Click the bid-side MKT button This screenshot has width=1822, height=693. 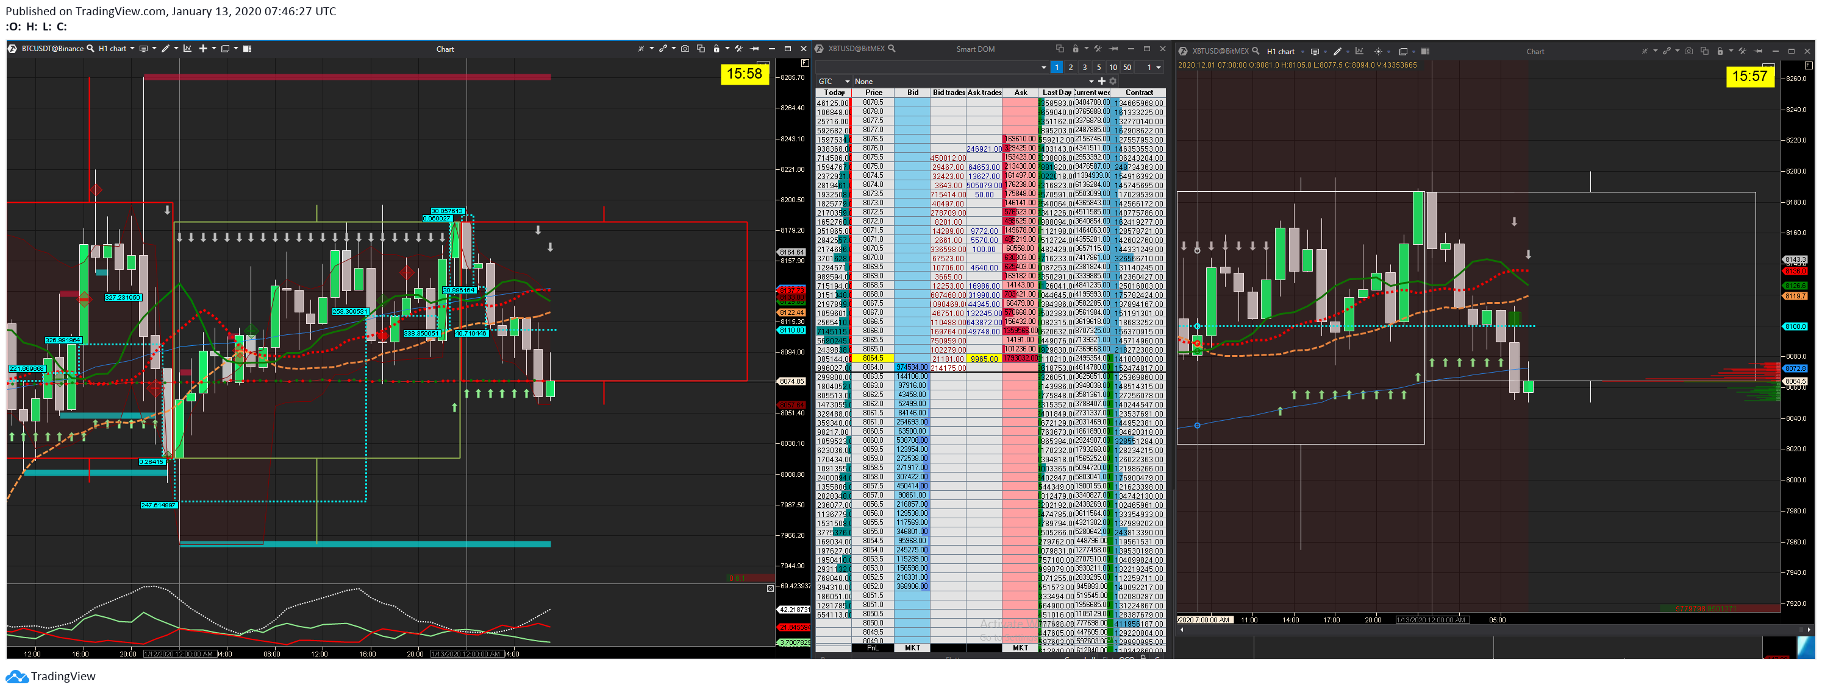click(x=912, y=648)
